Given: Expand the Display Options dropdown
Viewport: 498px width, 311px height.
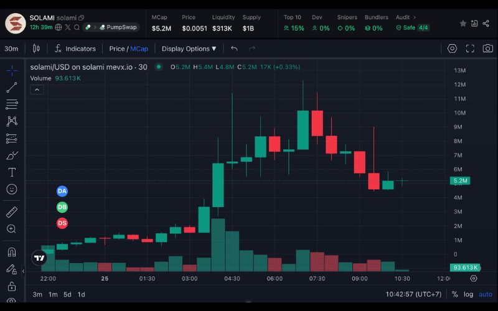Looking at the screenshot, I should pyautogui.click(x=189, y=49).
